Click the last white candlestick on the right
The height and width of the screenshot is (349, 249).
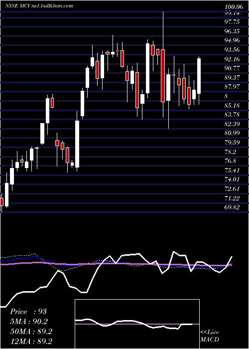(199, 76)
